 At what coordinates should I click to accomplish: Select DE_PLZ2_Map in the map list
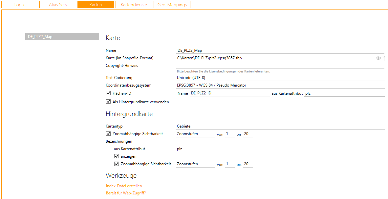[62, 37]
